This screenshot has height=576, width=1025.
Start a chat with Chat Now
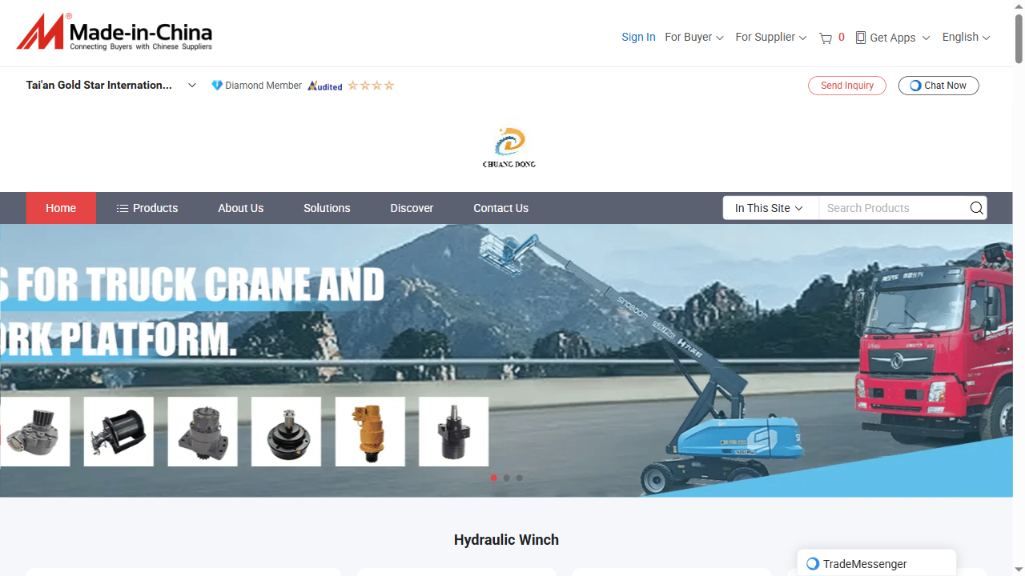click(939, 86)
